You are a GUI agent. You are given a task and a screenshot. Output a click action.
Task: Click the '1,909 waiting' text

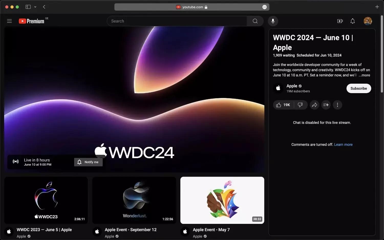284,55
